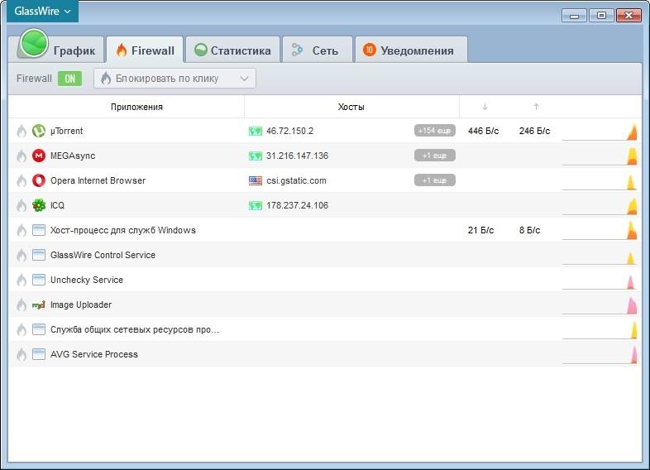Open the GlassWire main menu dropdown

(x=42, y=12)
